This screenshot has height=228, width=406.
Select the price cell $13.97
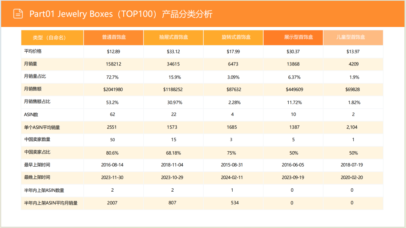pyautogui.click(x=353, y=52)
